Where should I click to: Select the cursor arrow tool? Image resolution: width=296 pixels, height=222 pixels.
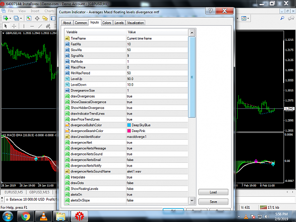[x=6, y=26]
